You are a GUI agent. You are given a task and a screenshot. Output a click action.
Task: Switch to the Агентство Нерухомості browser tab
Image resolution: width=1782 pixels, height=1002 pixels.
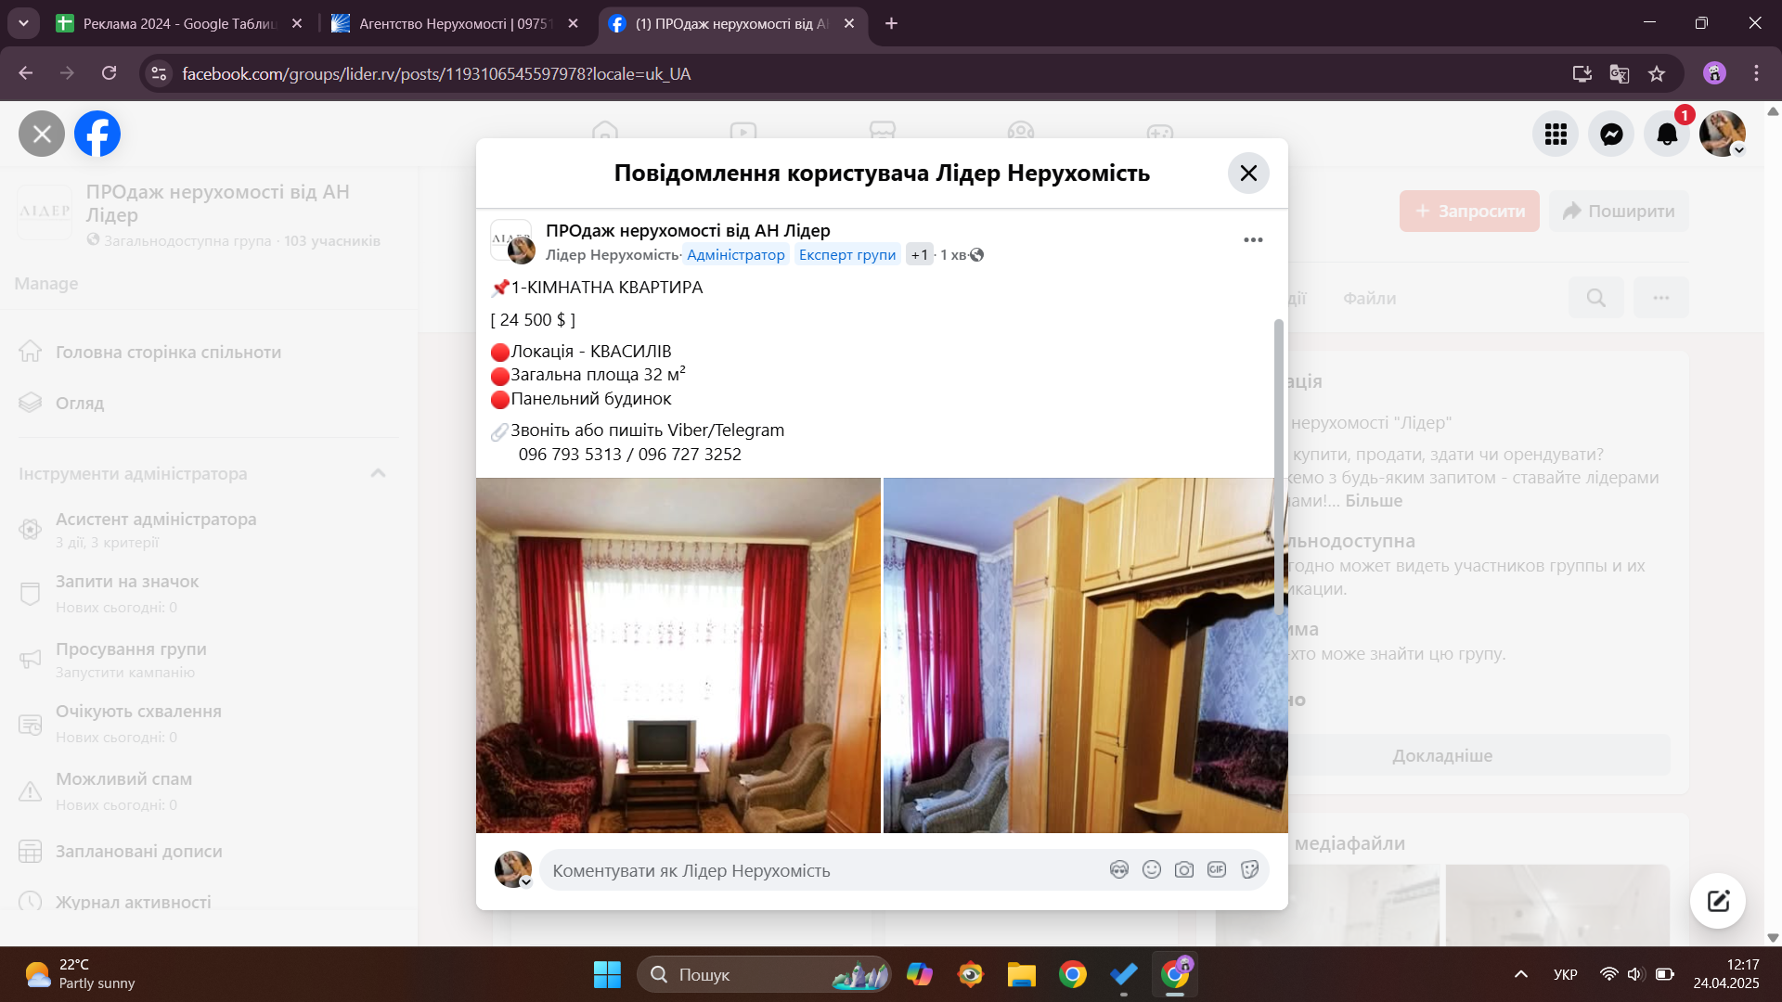pyautogui.click(x=453, y=23)
